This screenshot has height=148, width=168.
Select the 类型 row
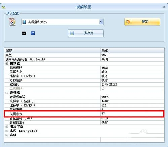[84, 55]
